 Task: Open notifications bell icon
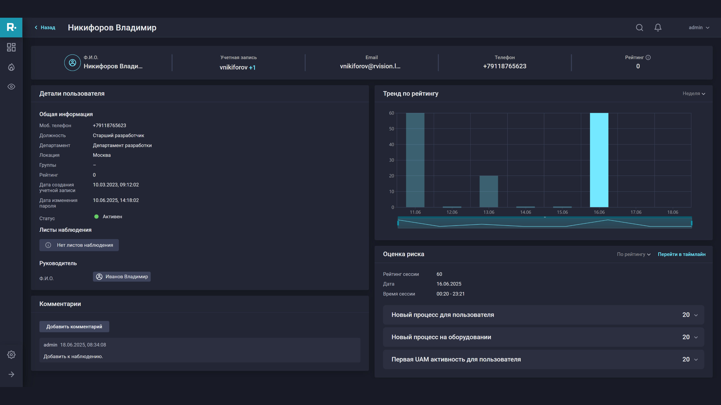658,28
